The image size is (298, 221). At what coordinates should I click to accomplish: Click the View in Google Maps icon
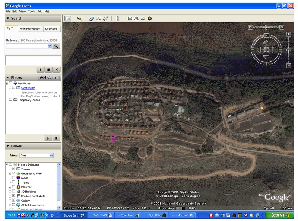[143, 19]
